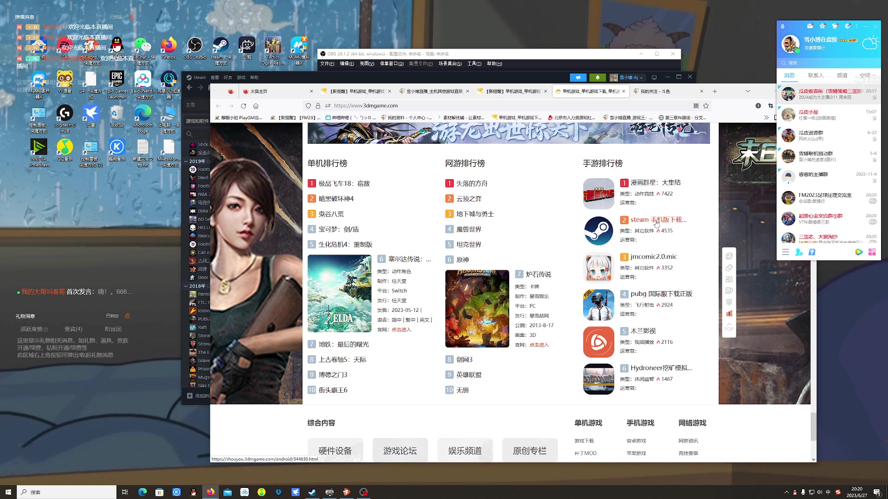Click the Firefox icon in taskbar

tap(210, 492)
